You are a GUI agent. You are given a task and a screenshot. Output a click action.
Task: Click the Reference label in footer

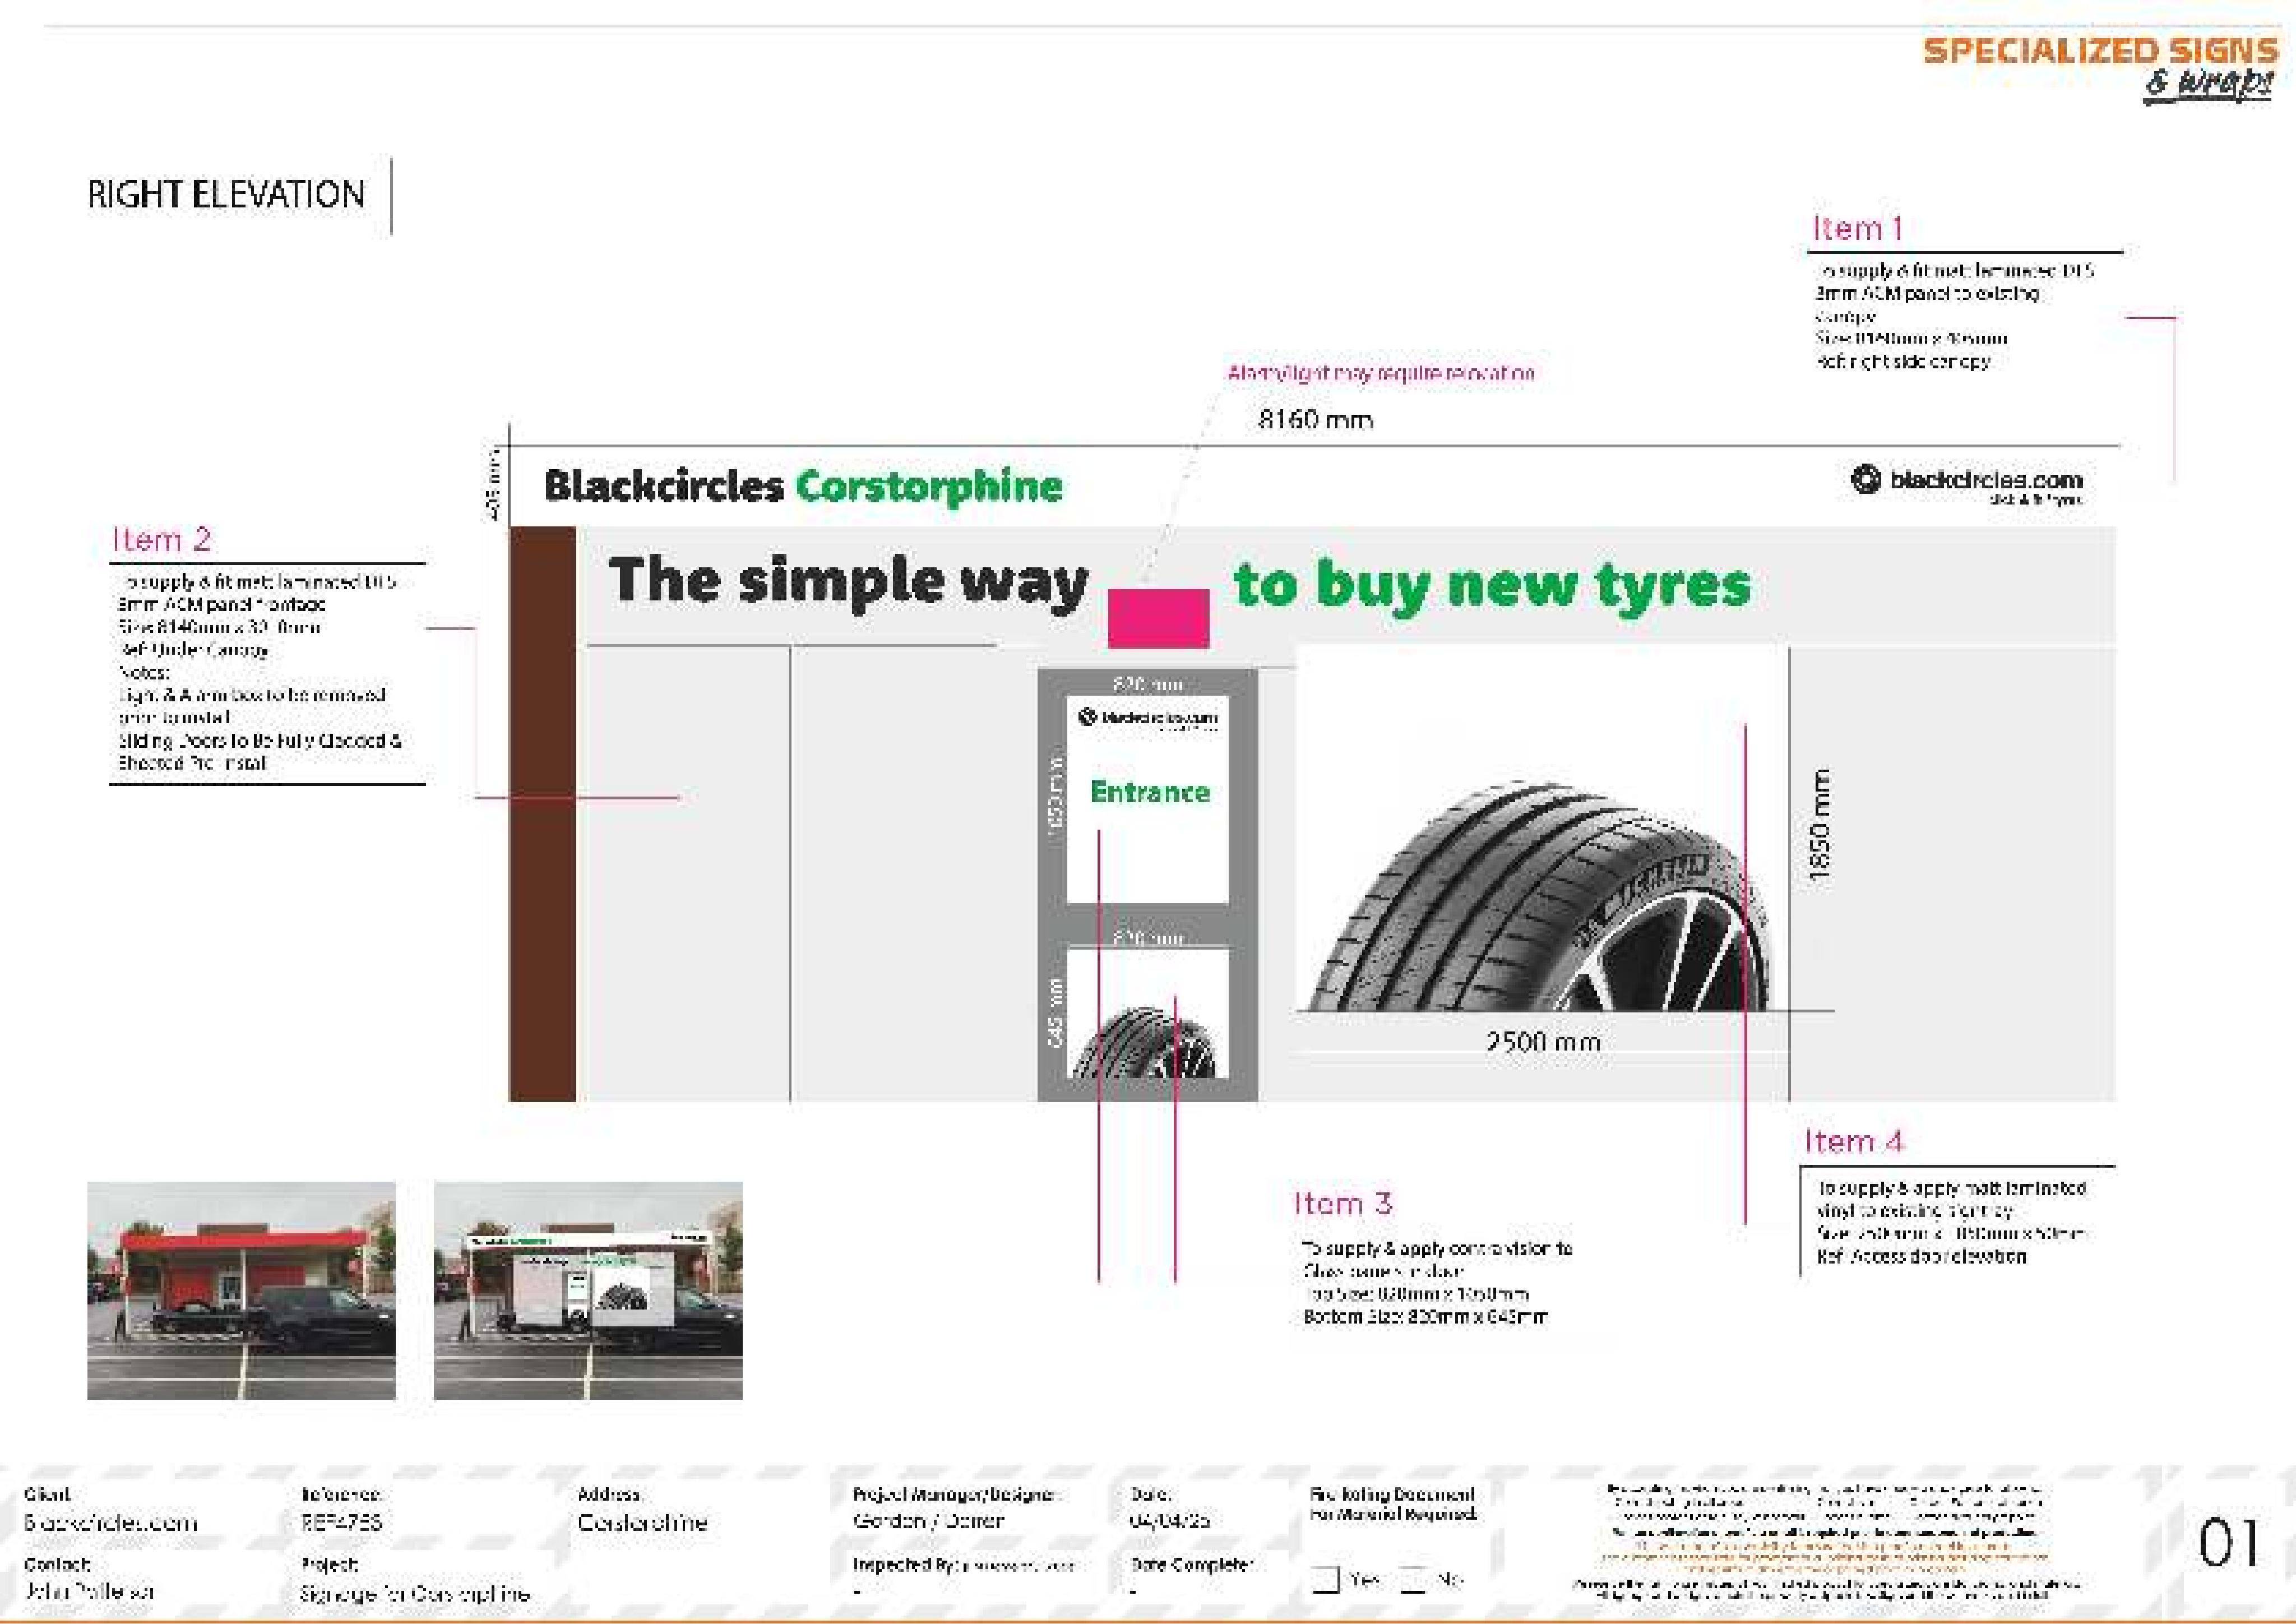coord(341,1495)
